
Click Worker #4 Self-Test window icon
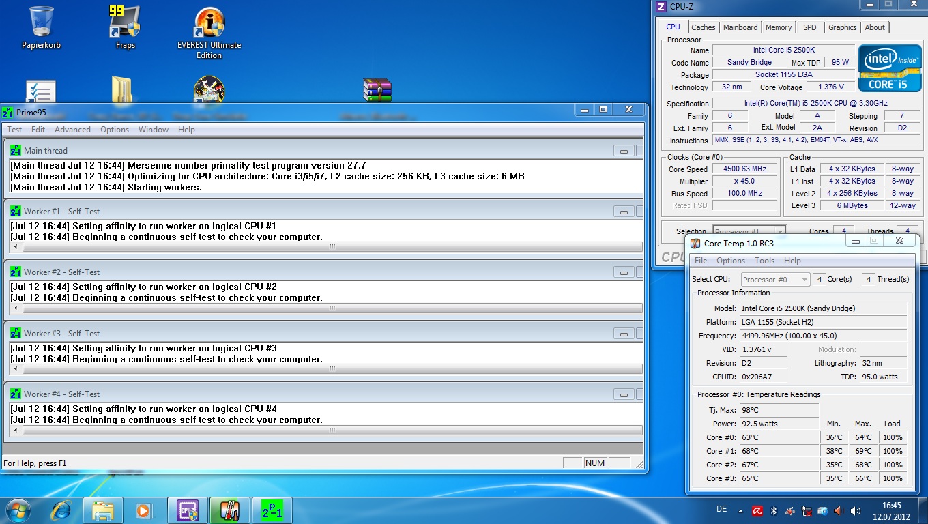[x=16, y=394]
